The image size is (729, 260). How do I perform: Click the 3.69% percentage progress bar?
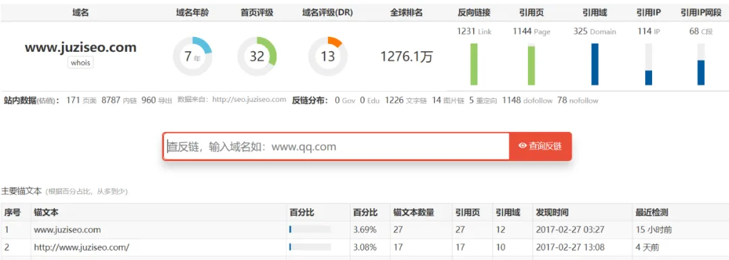(310, 230)
